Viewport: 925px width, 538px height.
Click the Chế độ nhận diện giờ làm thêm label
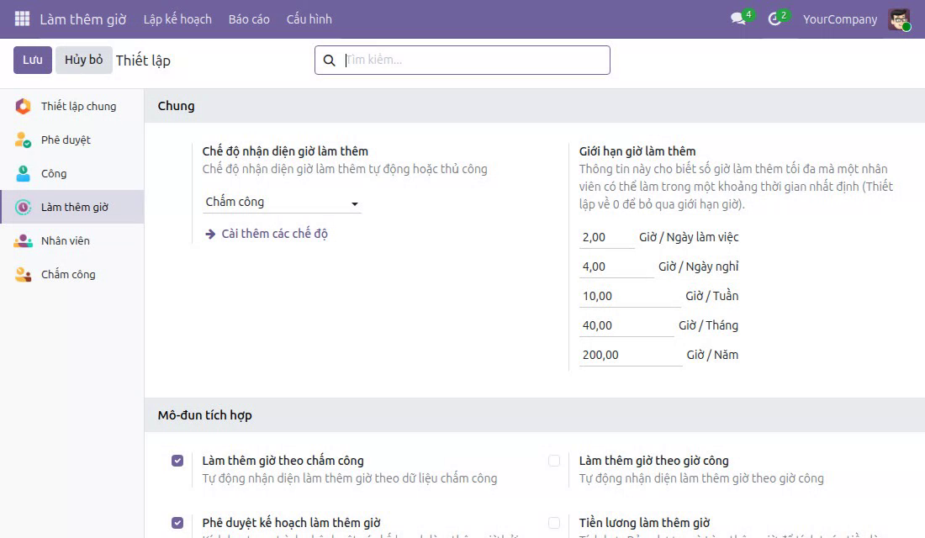[285, 151]
